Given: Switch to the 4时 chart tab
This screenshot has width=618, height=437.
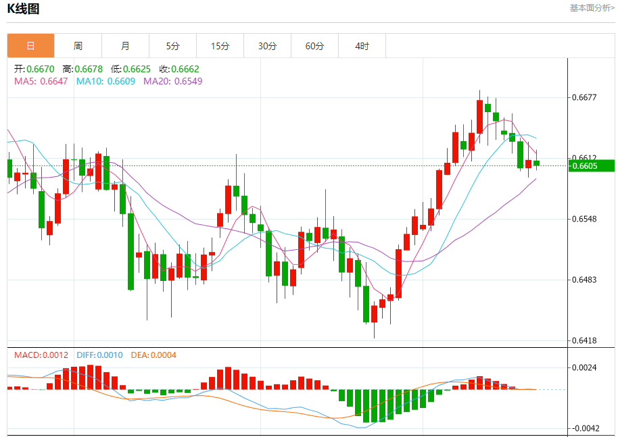Looking at the screenshot, I should coord(362,46).
